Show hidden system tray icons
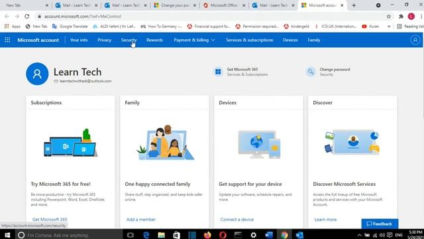This screenshot has height=239, width=424. [x=359, y=235]
